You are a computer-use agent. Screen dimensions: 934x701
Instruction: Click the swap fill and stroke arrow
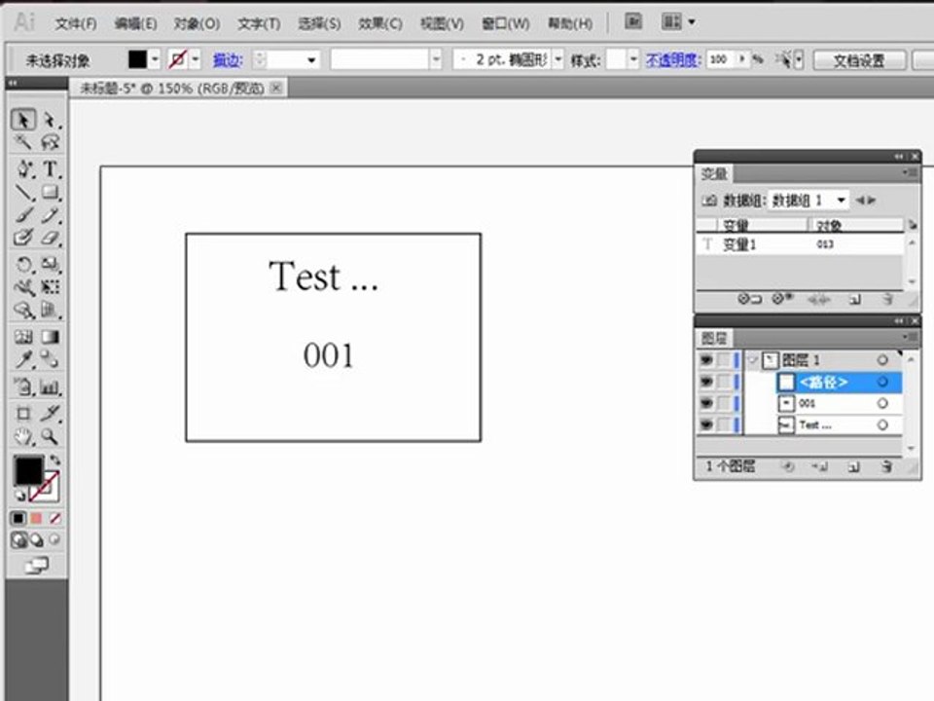pyautogui.click(x=54, y=460)
